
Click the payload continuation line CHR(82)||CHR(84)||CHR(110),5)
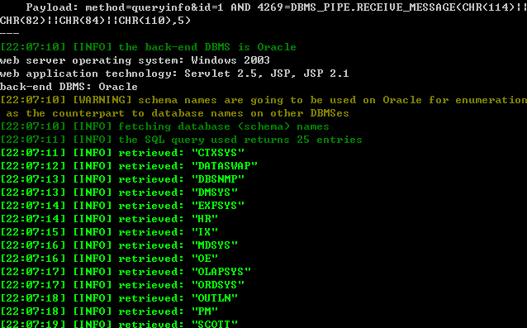pyautogui.click(x=96, y=21)
